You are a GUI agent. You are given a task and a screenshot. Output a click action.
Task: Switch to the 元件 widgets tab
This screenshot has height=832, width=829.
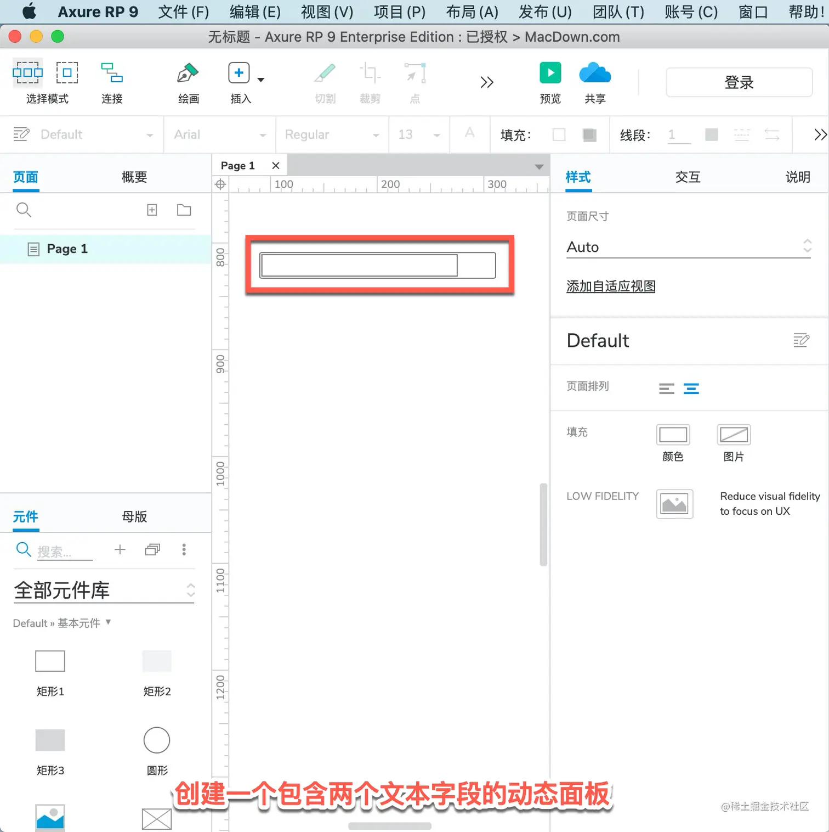tap(26, 516)
